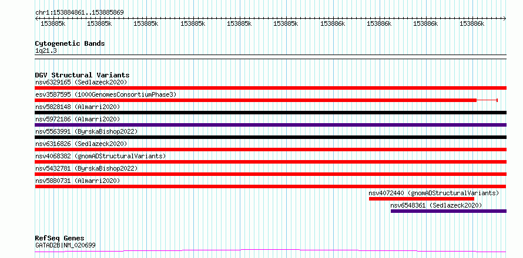Screen dimensions: 523x258
Task: Select the red bar under nsv6316826
Action: pyautogui.click(x=270, y=150)
